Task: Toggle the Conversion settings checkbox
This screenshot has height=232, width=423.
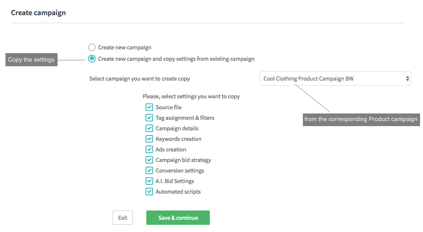Action: pos(149,170)
